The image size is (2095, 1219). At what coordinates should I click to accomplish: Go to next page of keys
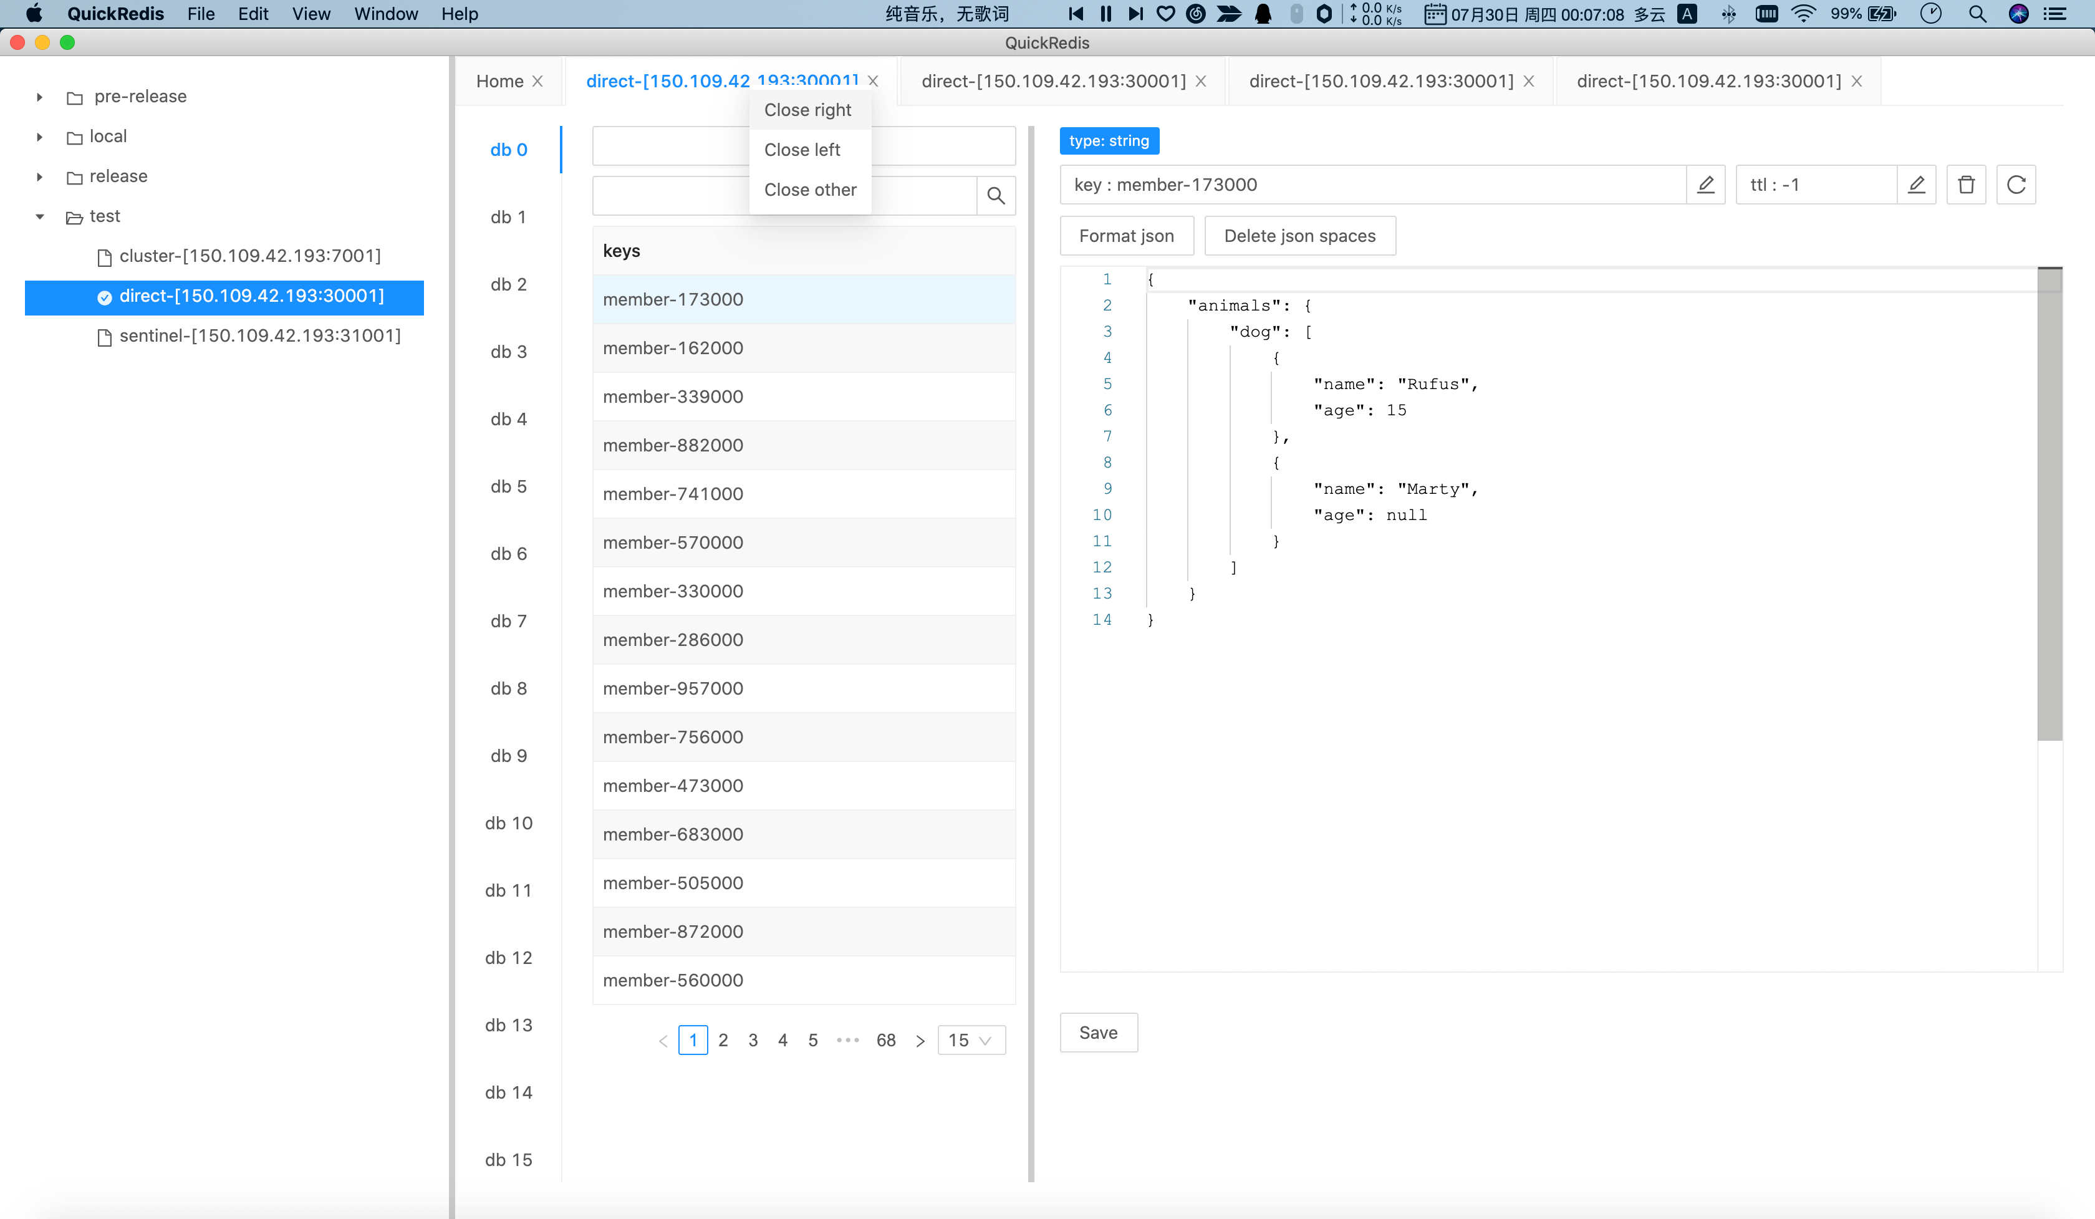tap(920, 1040)
